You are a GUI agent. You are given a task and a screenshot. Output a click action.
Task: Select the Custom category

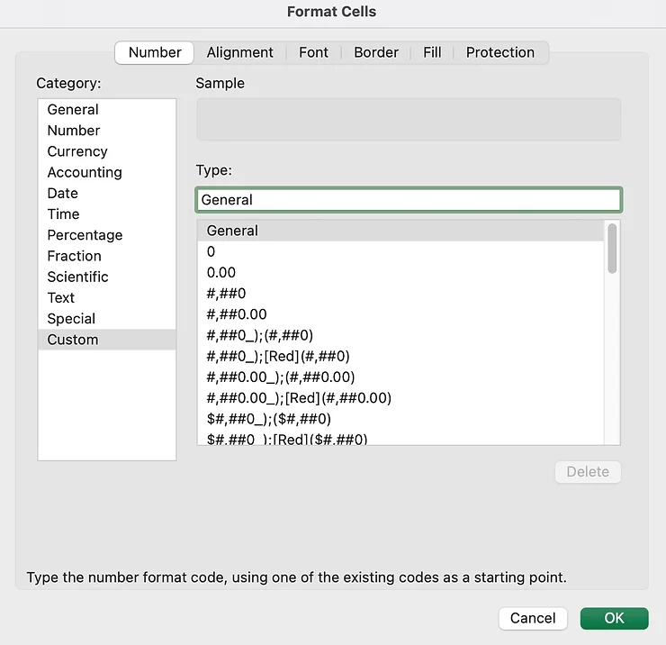[x=73, y=340]
